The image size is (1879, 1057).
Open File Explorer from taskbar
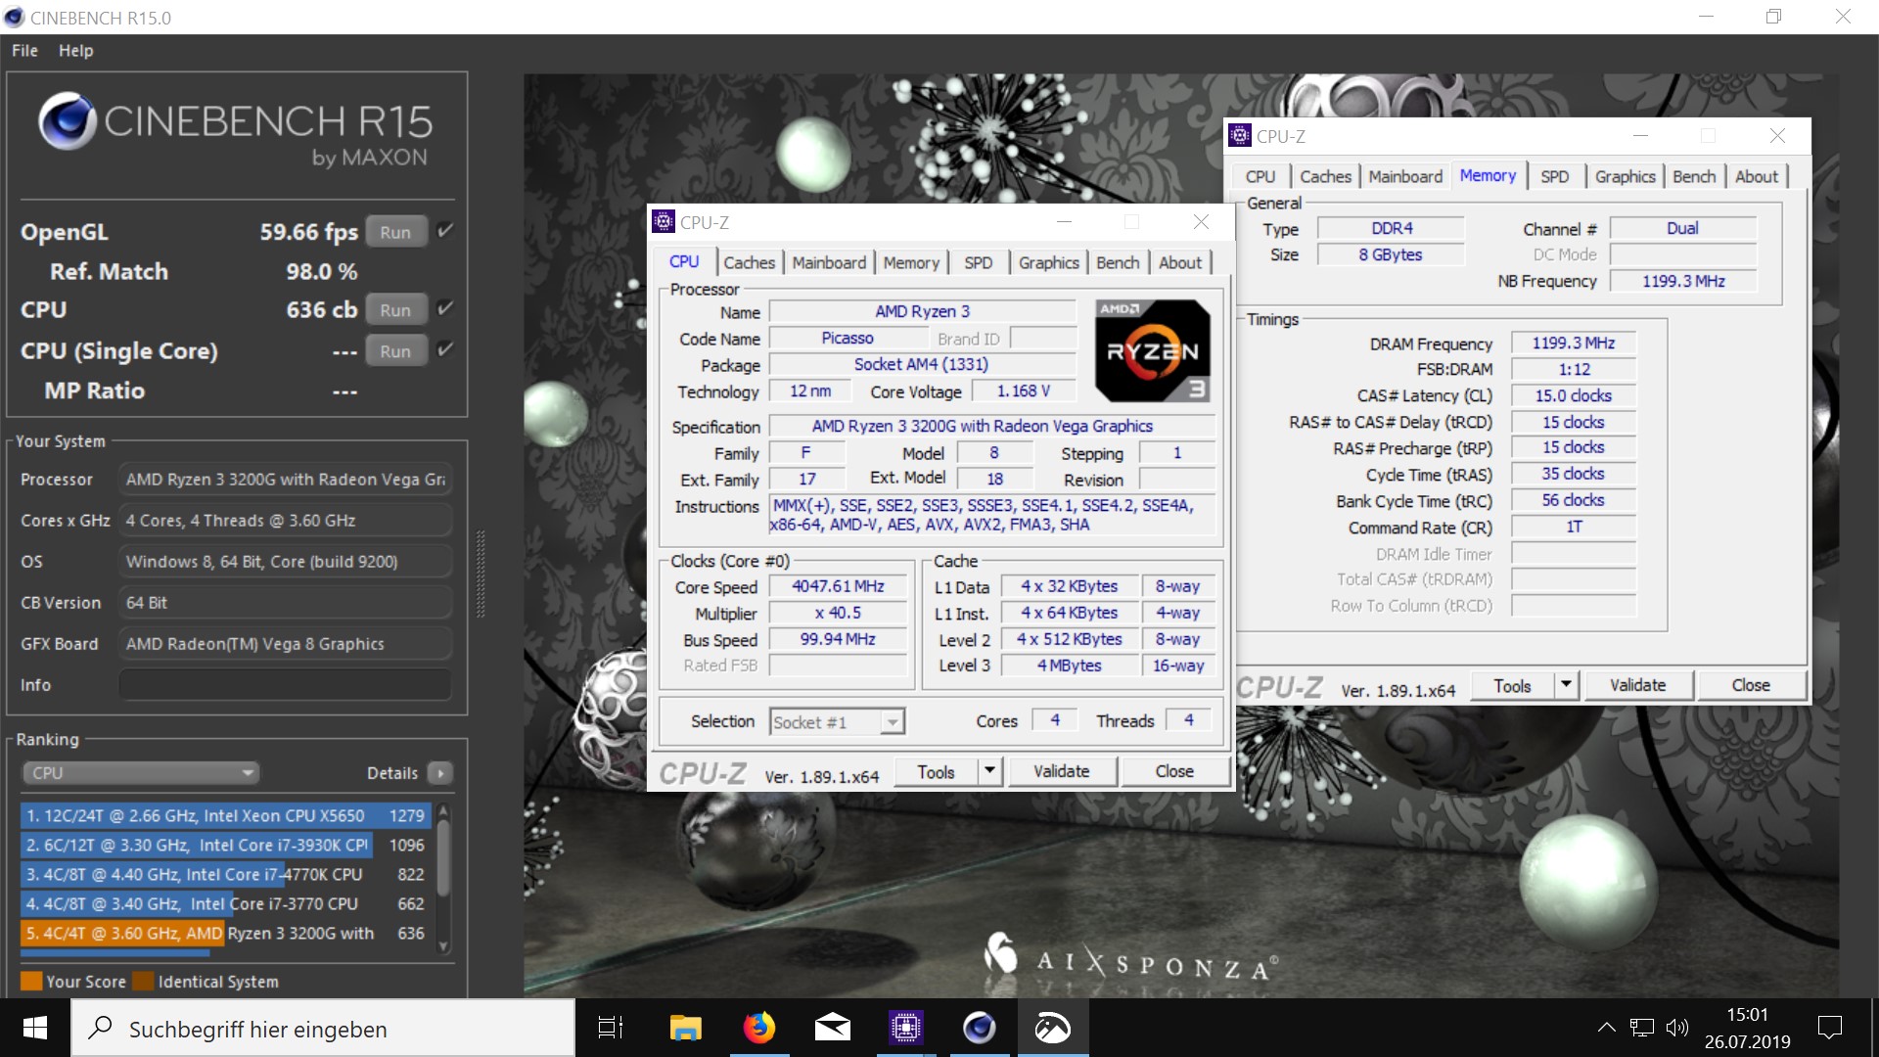(x=685, y=1028)
